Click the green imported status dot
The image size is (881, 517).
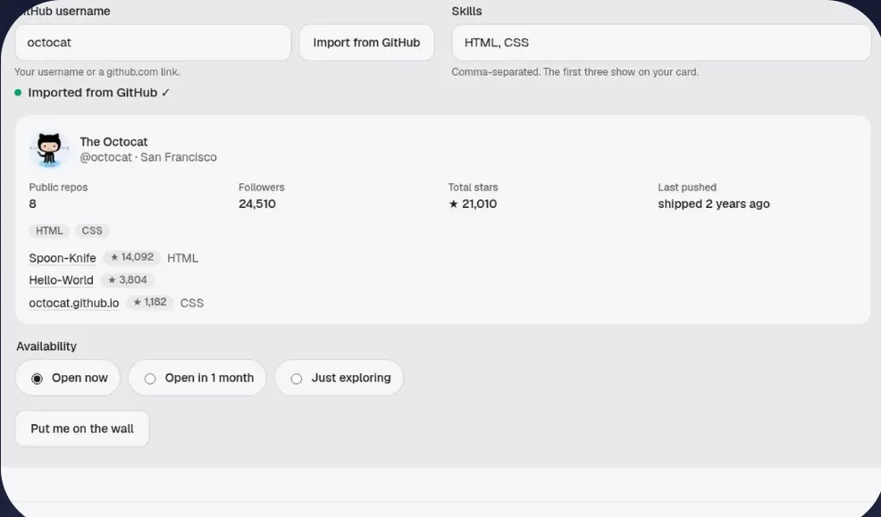click(x=18, y=93)
